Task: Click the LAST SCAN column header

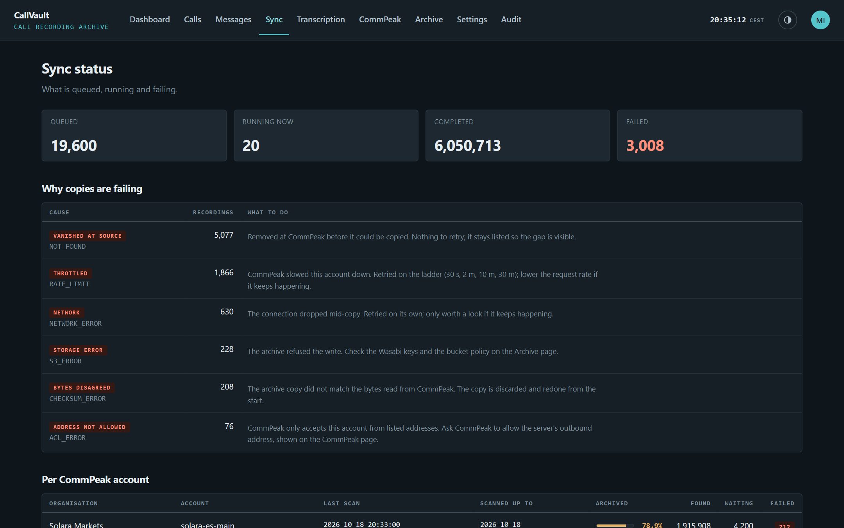Action: point(342,503)
